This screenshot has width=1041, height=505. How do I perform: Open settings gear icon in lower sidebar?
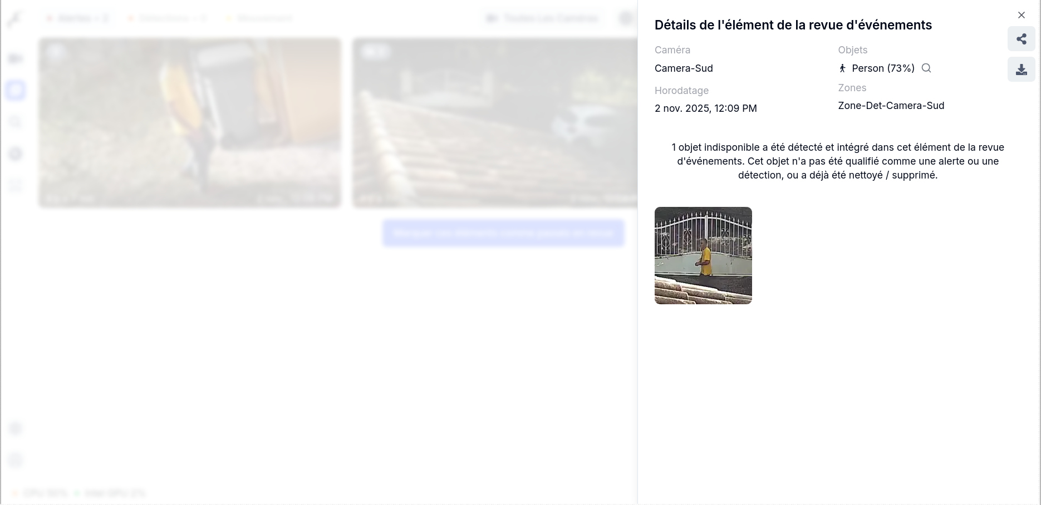click(x=16, y=428)
